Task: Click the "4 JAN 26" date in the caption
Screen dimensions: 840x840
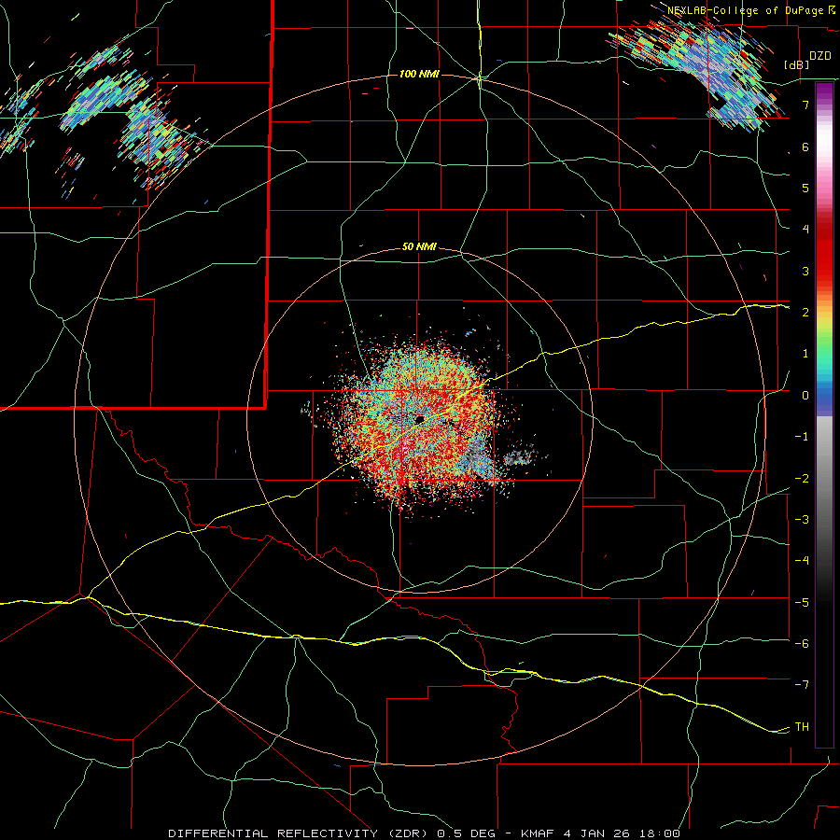Action: click(x=596, y=833)
